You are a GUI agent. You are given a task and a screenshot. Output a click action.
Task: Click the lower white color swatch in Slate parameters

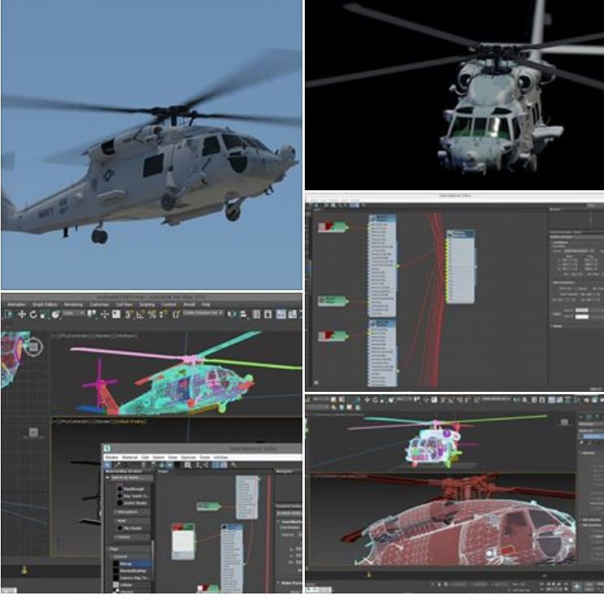click(582, 317)
